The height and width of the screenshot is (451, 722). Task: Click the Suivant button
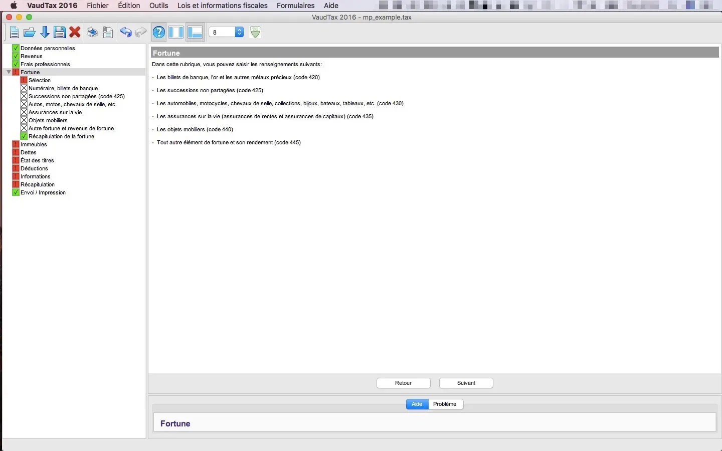click(x=466, y=383)
